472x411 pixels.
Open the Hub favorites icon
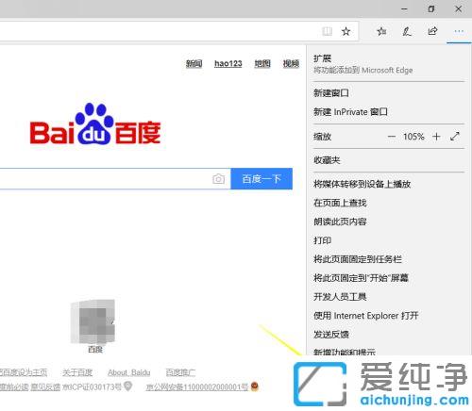pyautogui.click(x=381, y=31)
